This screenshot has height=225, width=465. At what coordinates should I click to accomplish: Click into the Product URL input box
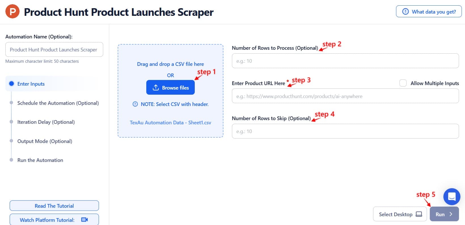(x=345, y=96)
